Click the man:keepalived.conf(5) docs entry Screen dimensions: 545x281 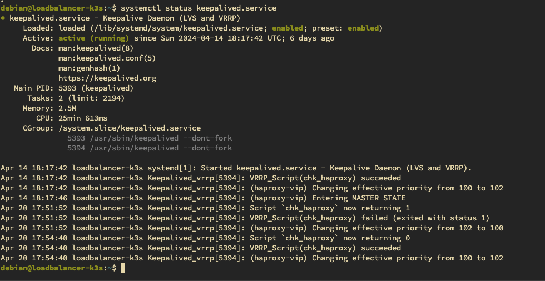(107, 58)
